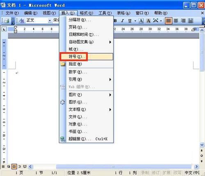Select 书签 menu entry
205x176 pixels.
pos(87,132)
